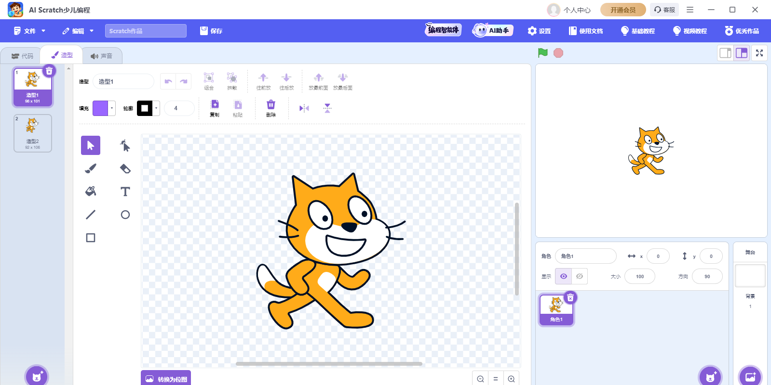Toggle fullscreen stage mode
The width and height of the screenshot is (771, 385).
759,53
